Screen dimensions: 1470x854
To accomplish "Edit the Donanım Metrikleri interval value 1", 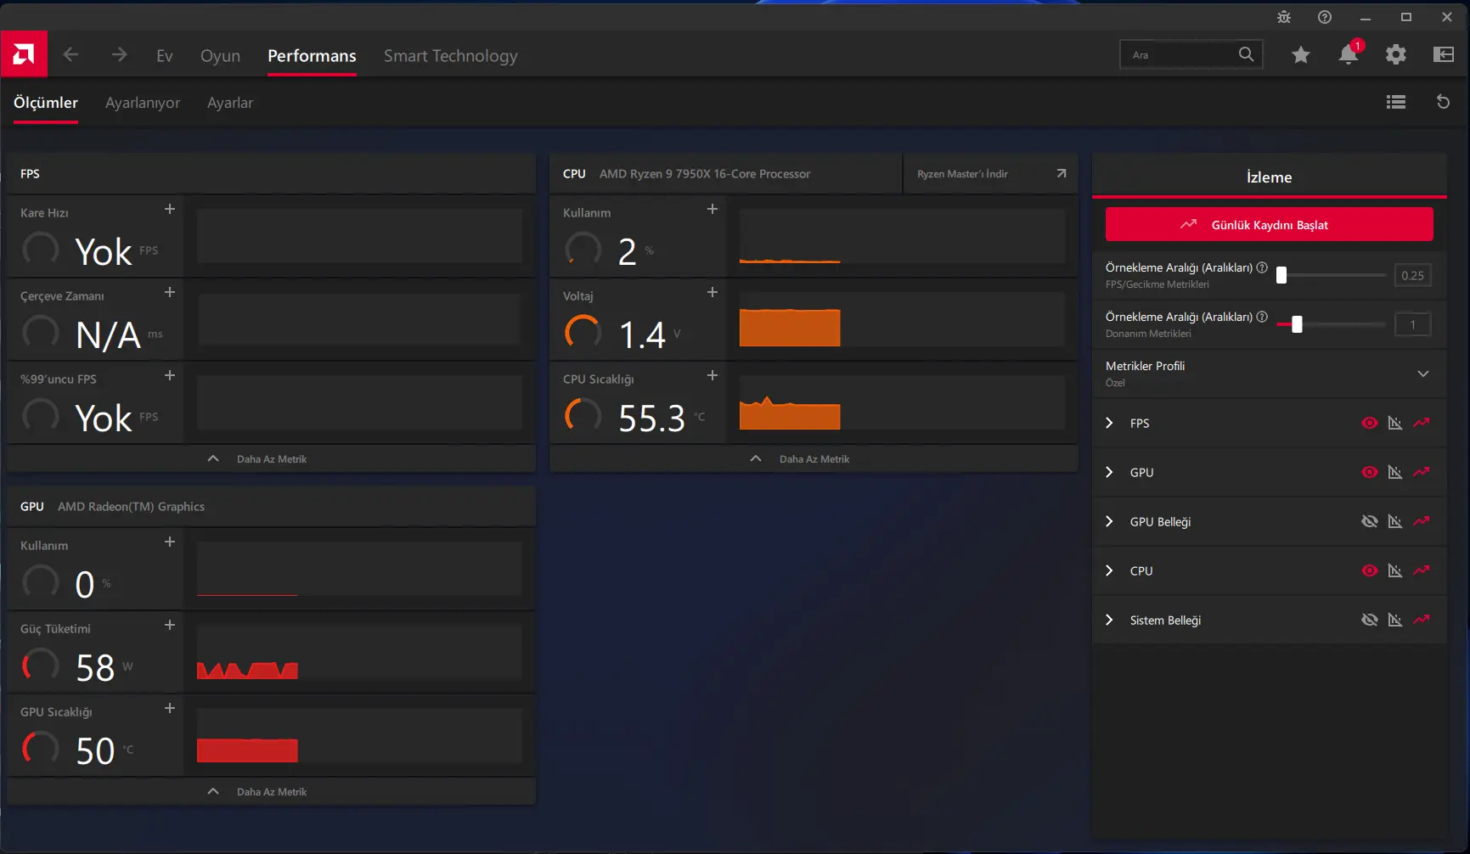I will click(1412, 324).
